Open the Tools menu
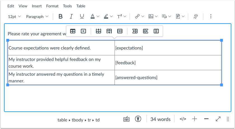 [67, 6]
